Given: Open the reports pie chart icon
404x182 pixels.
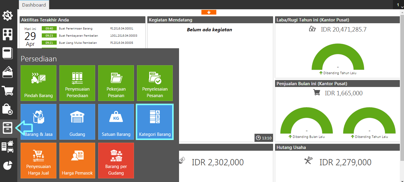Looking at the screenshot, I should click(x=7, y=165).
